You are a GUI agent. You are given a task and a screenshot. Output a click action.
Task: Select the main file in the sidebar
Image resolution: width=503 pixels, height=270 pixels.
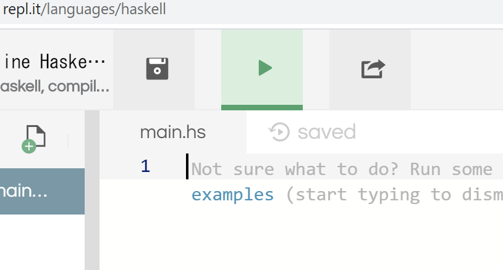click(x=43, y=191)
